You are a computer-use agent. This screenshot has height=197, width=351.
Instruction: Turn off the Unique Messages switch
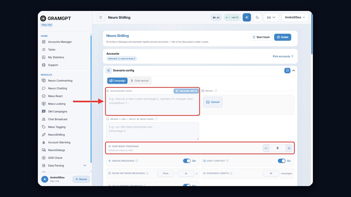187,161
